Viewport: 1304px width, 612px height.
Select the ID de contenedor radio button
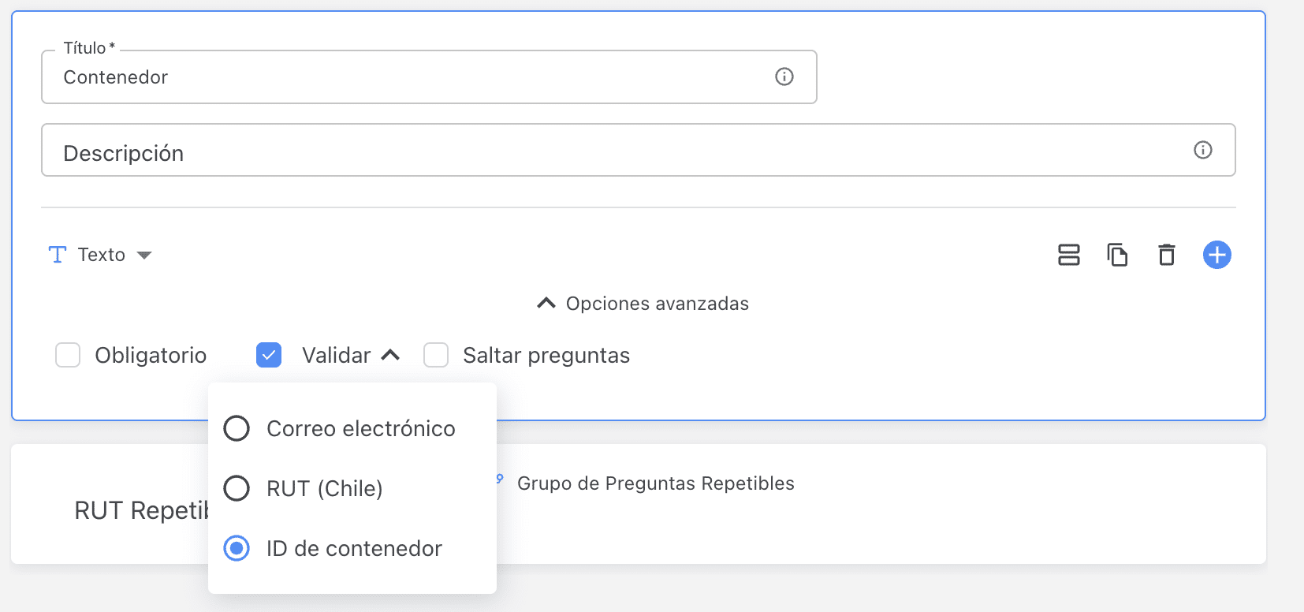coord(237,548)
